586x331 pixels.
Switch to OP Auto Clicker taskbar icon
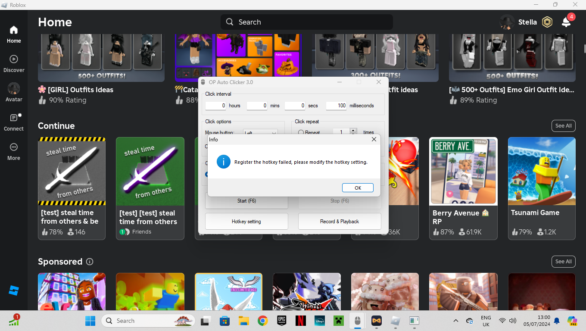coord(357,321)
